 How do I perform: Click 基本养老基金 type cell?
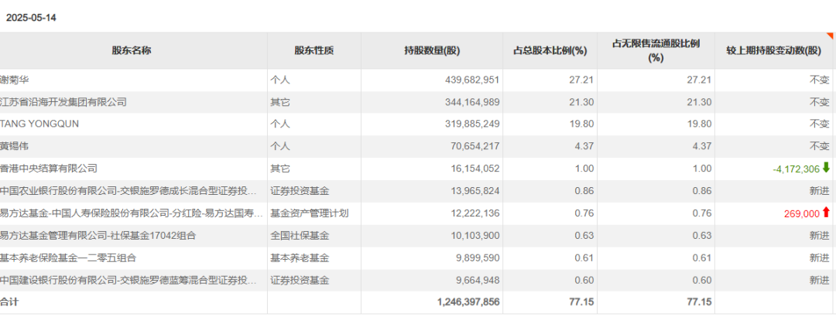300,258
